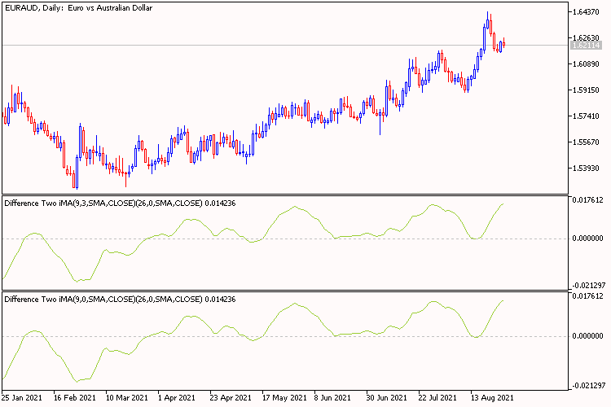The height and width of the screenshot is (407, 611).
Task: Click the 13 Aug 2021 date label
Action: click(x=492, y=398)
